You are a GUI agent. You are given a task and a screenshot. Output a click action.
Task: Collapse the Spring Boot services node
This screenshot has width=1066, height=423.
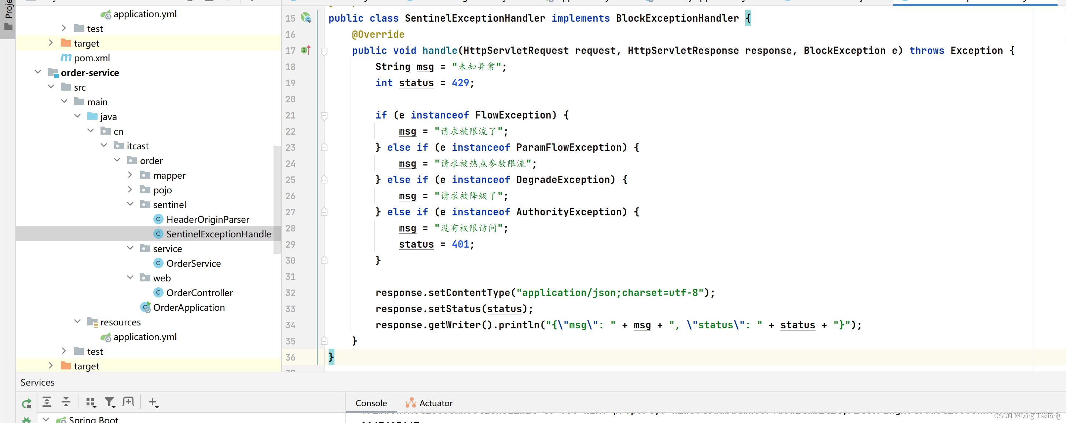(x=46, y=419)
